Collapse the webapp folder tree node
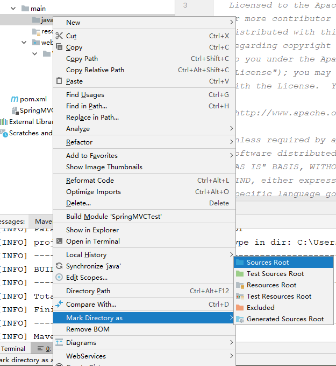Screen dimensions: 336x366 point(24,43)
